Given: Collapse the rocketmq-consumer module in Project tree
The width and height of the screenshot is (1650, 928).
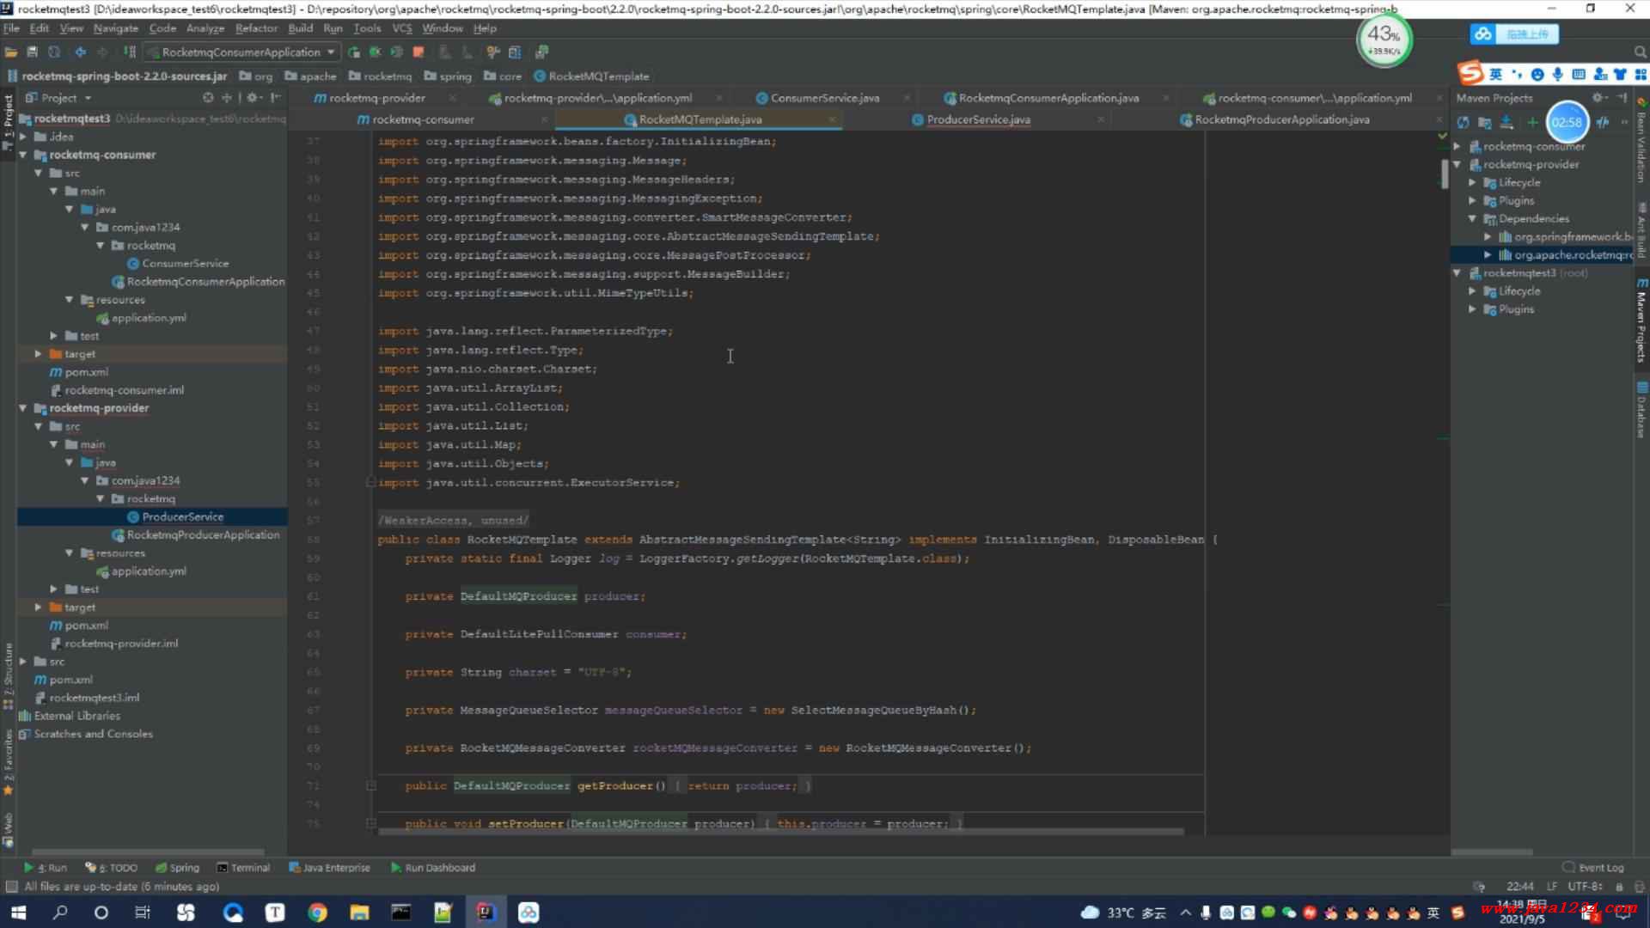Looking at the screenshot, I should 23,155.
